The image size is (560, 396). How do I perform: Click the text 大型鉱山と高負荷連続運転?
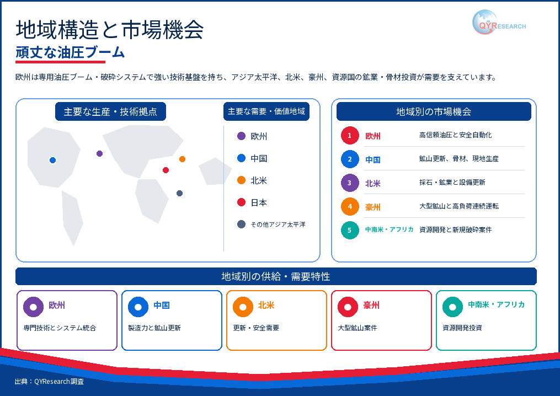click(459, 206)
